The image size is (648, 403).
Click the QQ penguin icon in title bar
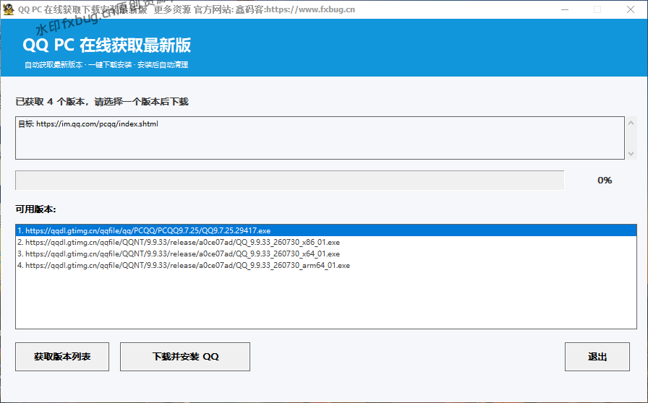click(8, 9)
